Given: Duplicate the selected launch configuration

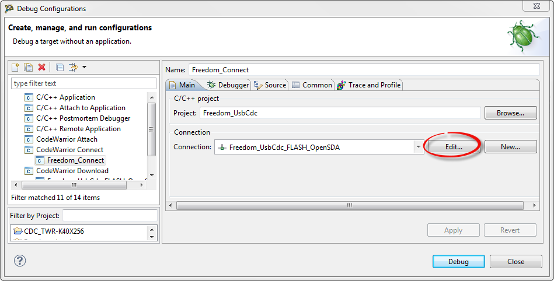Looking at the screenshot, I should [28, 68].
